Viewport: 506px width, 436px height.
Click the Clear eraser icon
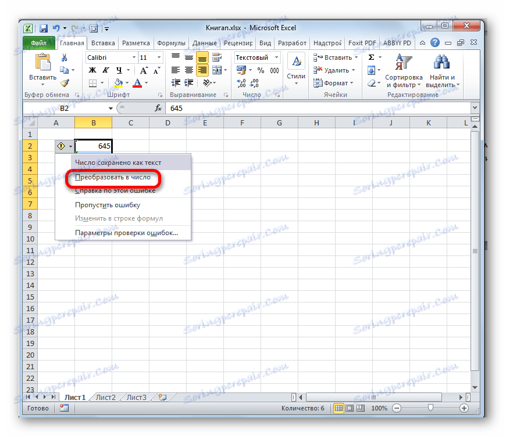372,83
